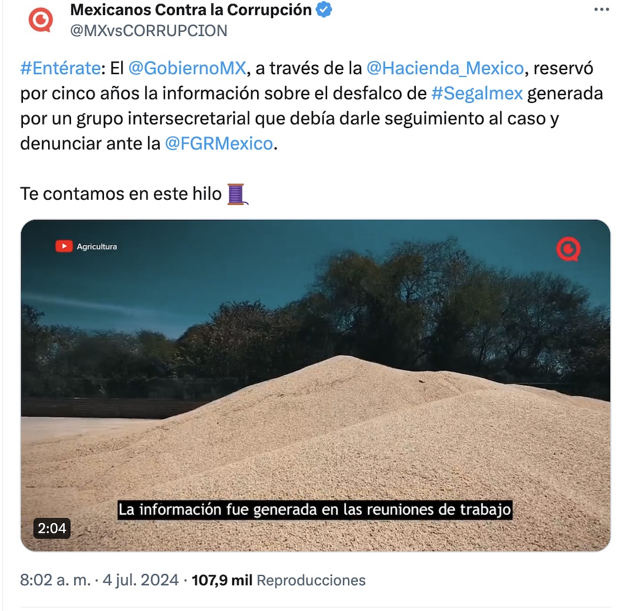View the 107,9 mil Reproducciones count
The height and width of the screenshot is (611, 626).
[279, 580]
